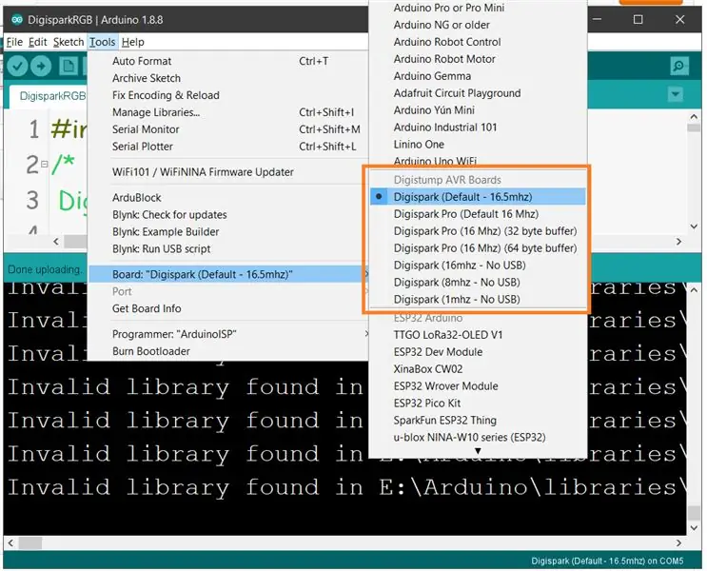Screen dimensions: 707x571
Task: Choose Arduino Yún Mini board
Action: point(478,110)
